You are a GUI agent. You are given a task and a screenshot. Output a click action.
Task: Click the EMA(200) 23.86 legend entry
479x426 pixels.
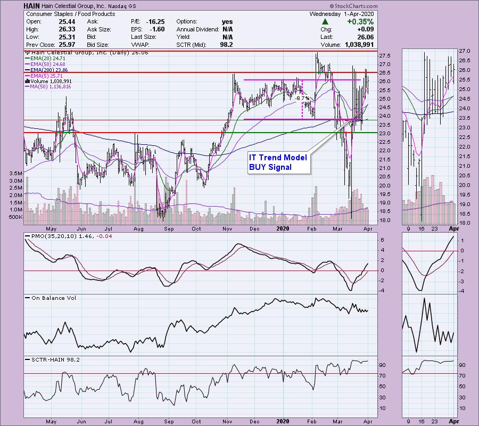point(46,70)
